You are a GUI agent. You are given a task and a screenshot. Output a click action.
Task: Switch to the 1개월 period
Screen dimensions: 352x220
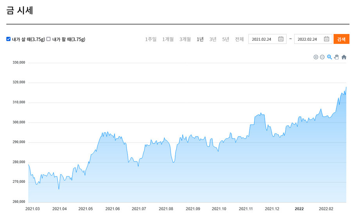click(168, 39)
